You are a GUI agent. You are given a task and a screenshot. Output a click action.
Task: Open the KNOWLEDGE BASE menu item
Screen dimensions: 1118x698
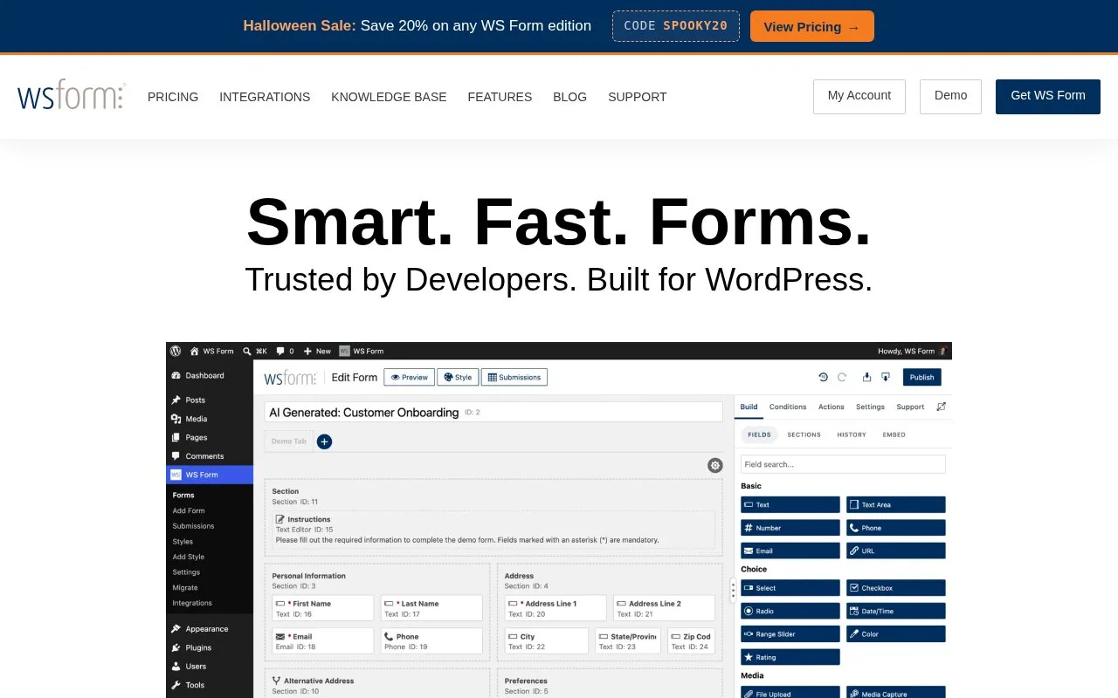(389, 97)
